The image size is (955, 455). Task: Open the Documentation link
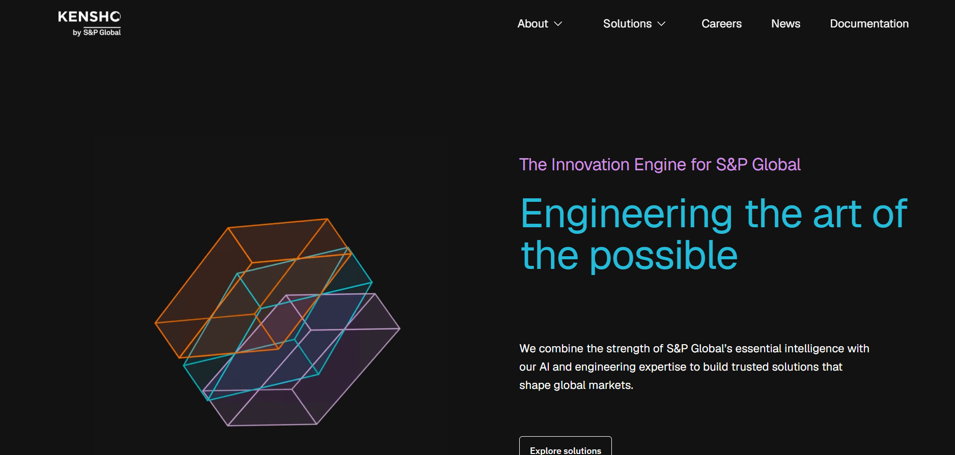pyautogui.click(x=869, y=24)
